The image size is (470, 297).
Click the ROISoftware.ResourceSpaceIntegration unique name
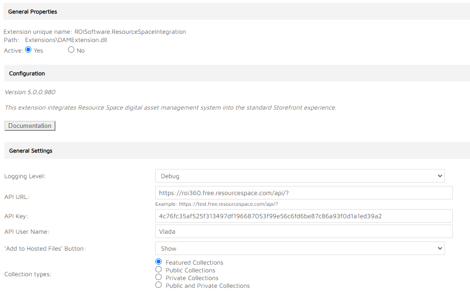click(x=130, y=32)
